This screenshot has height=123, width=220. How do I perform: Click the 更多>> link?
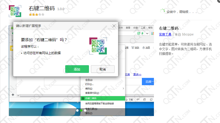137,75
